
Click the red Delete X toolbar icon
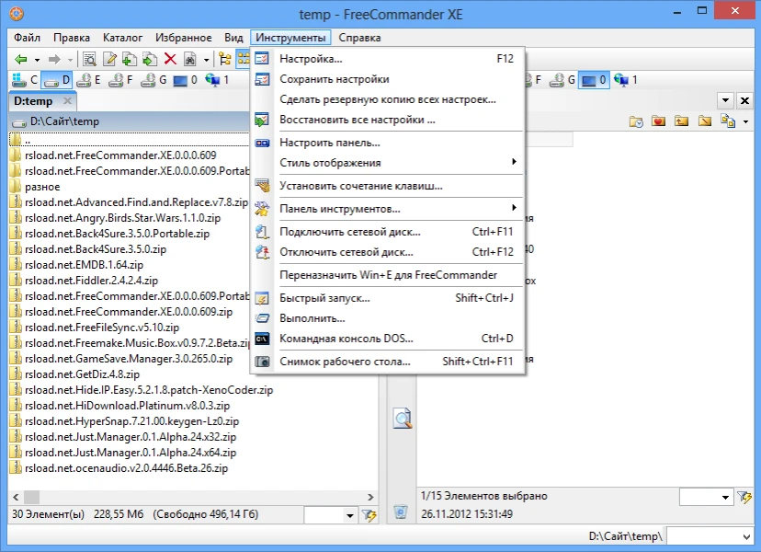pyautogui.click(x=169, y=60)
